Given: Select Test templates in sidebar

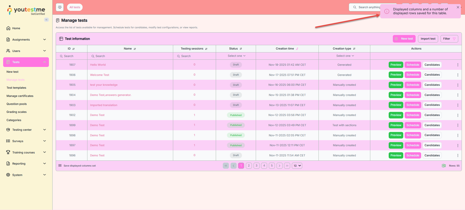Looking at the screenshot, I should pyautogui.click(x=16, y=88).
